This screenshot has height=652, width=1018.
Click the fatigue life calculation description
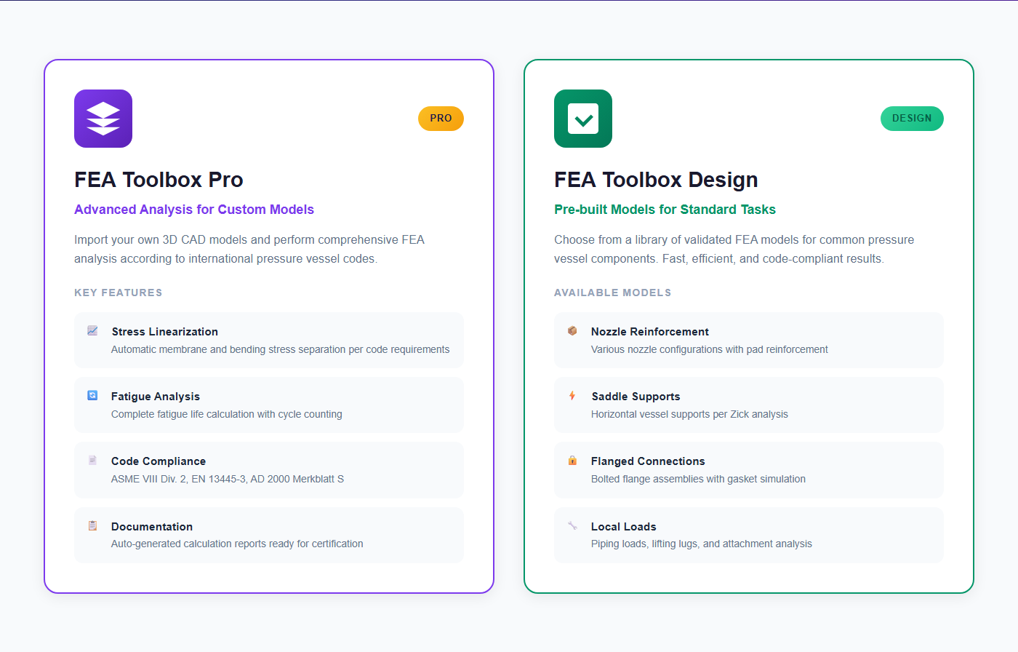tap(227, 414)
